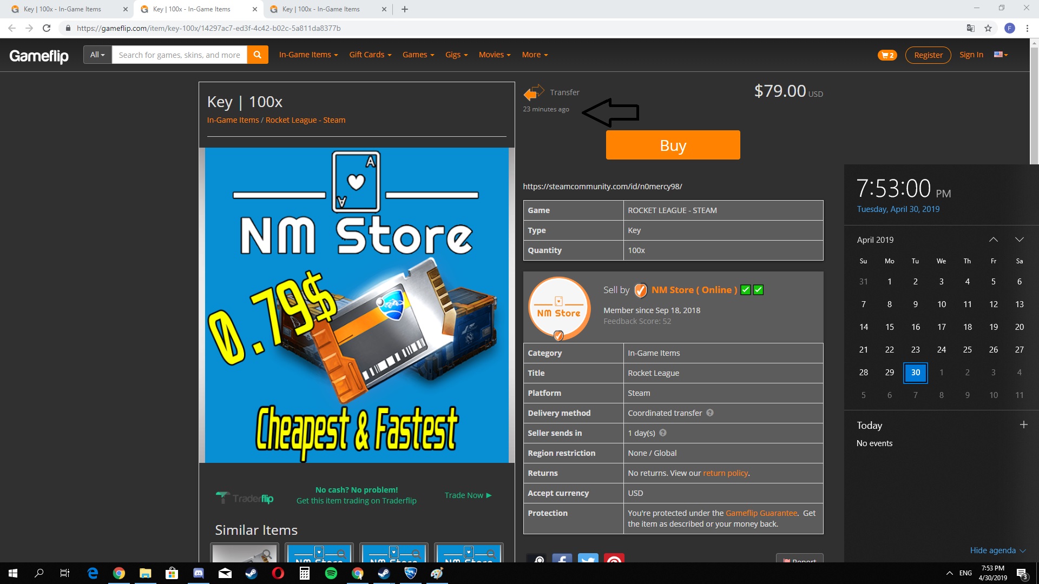This screenshot has width=1039, height=584.
Task: Launch Discord from the taskbar
Action: pos(199,573)
